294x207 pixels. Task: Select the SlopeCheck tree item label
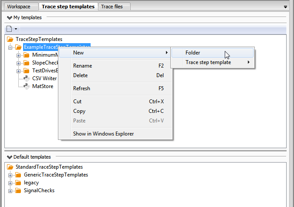(x=45, y=63)
